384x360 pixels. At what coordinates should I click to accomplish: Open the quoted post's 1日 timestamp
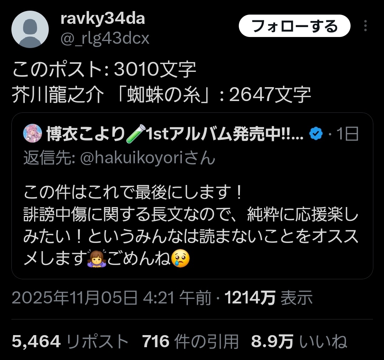pos(347,134)
